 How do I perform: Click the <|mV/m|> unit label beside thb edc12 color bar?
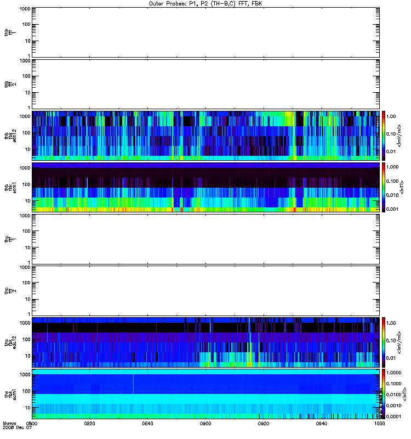pyautogui.click(x=399, y=136)
